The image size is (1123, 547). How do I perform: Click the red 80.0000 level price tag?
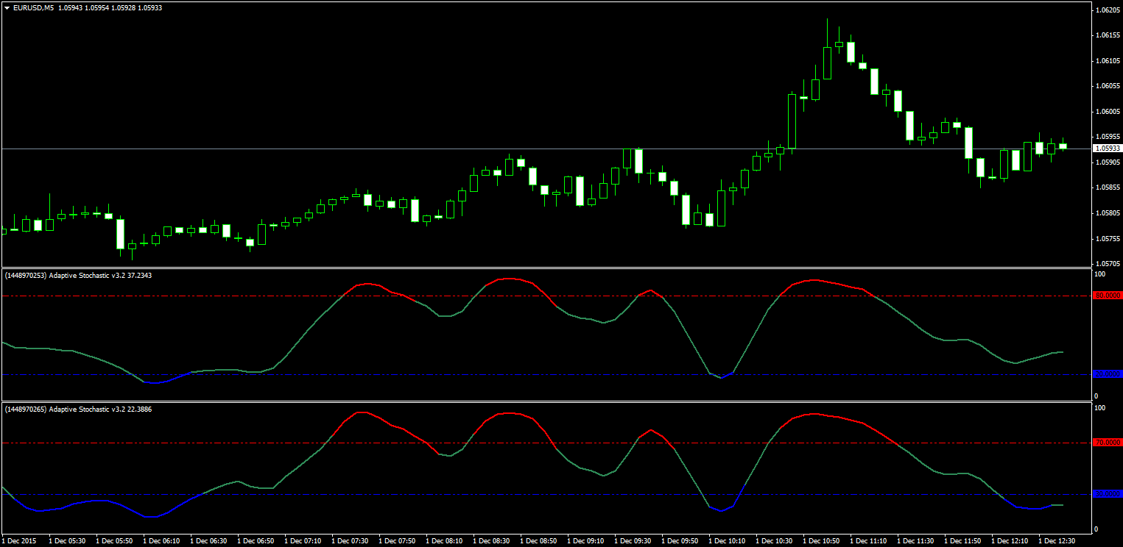tap(1108, 296)
